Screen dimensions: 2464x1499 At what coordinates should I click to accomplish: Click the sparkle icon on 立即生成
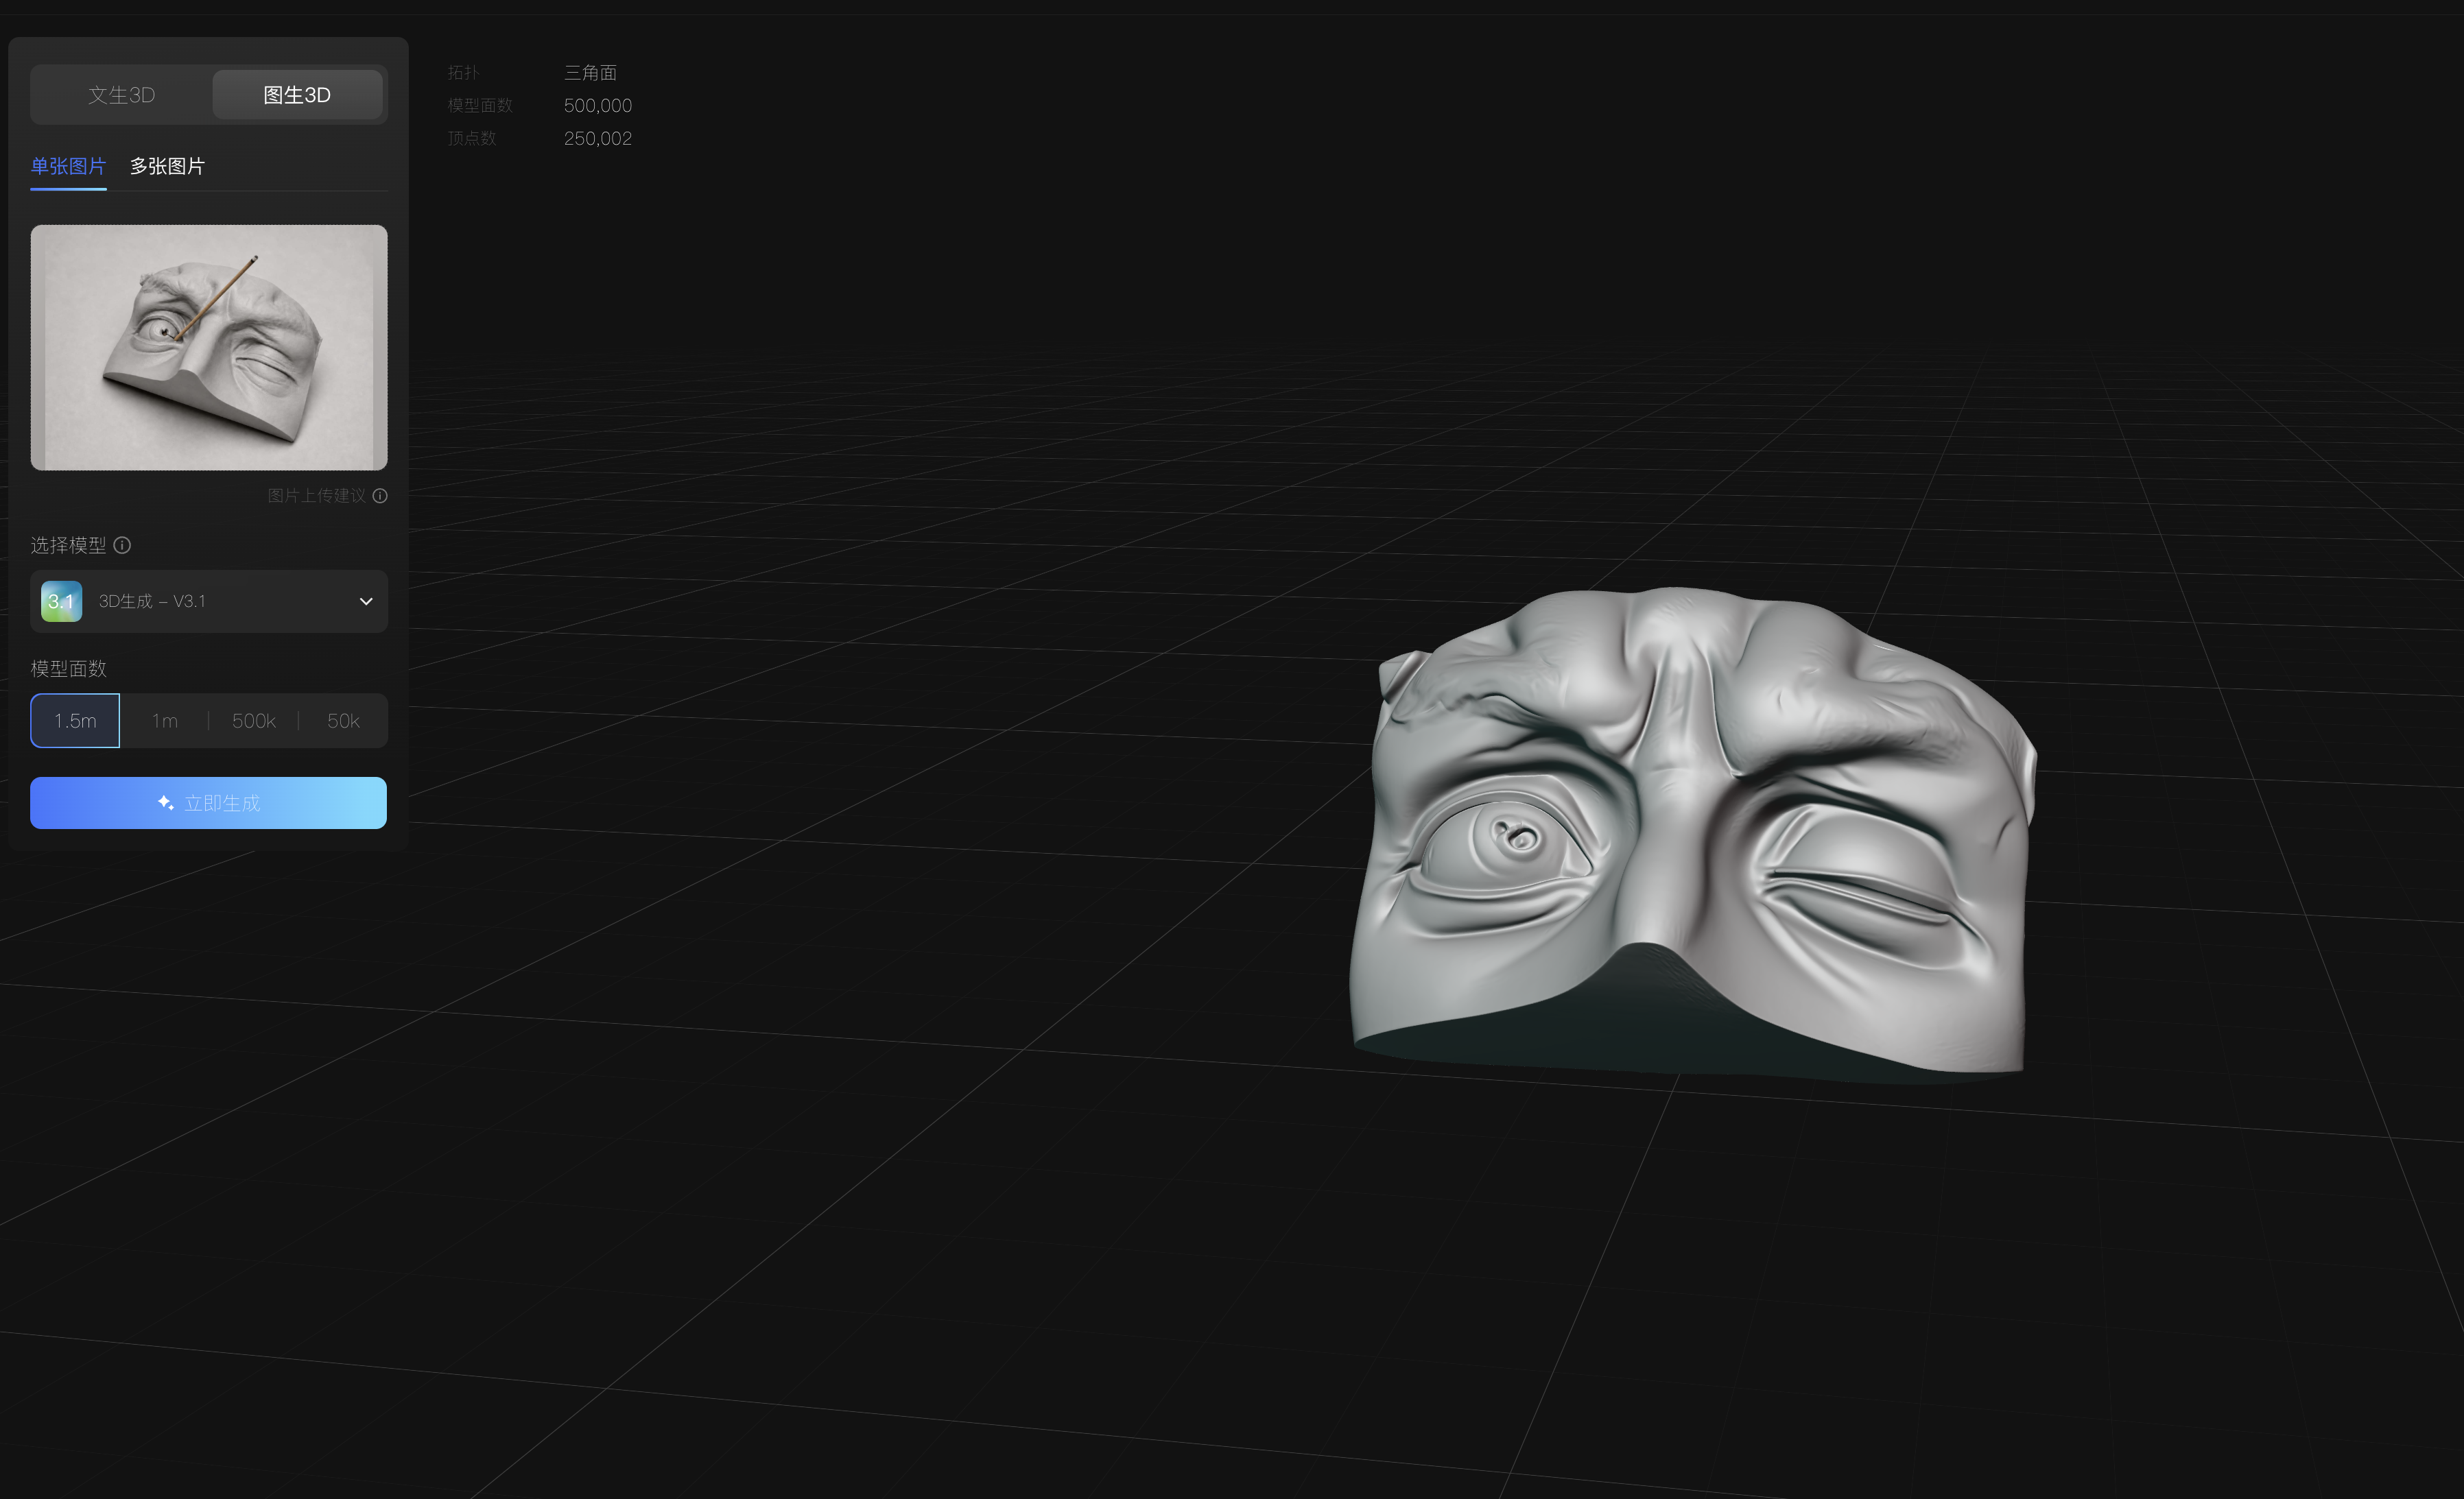click(166, 802)
